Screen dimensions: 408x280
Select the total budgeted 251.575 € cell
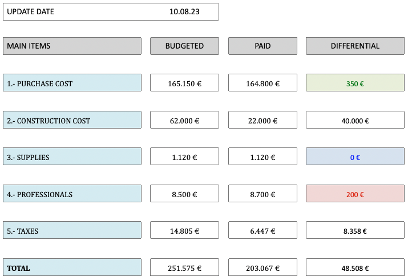(x=184, y=267)
